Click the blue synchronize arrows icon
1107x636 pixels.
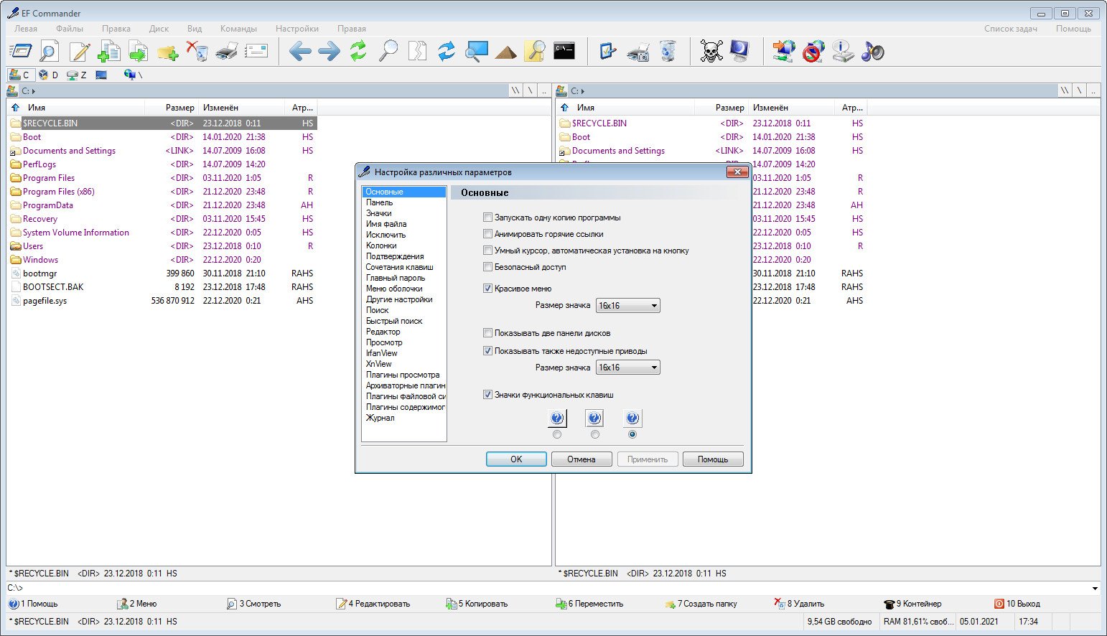point(447,51)
